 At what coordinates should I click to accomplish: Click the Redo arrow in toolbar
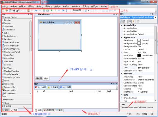coord(40,10)
